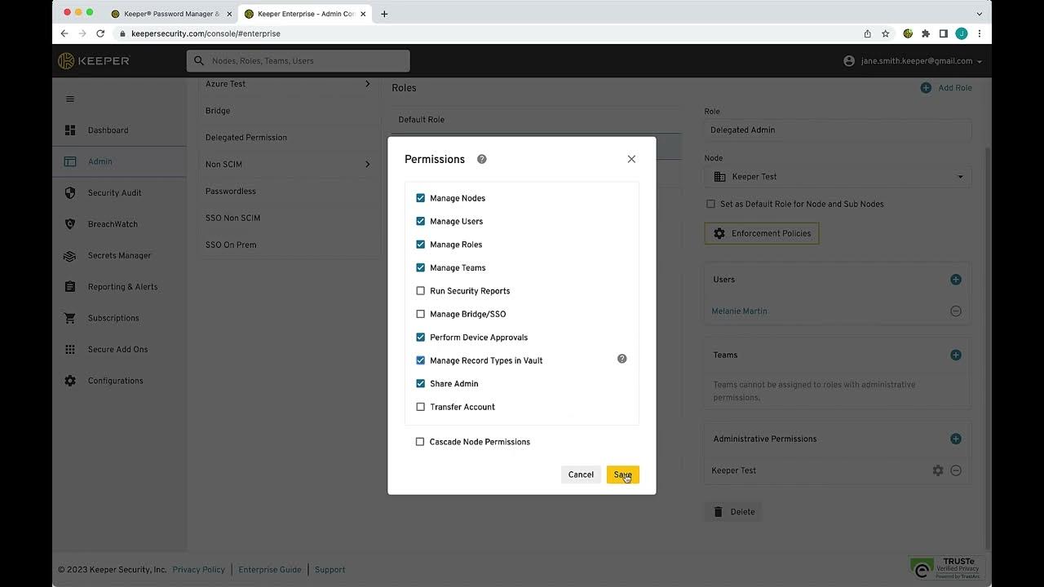Enable Run Security Reports permission
This screenshot has height=587, width=1044.
pos(421,291)
